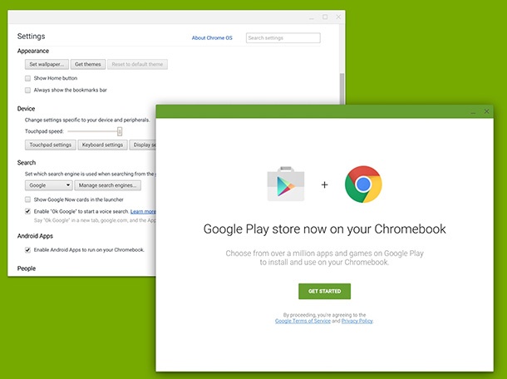This screenshot has height=379, width=507.
Task: Click the Chrome logo icon
Action: 363,184
